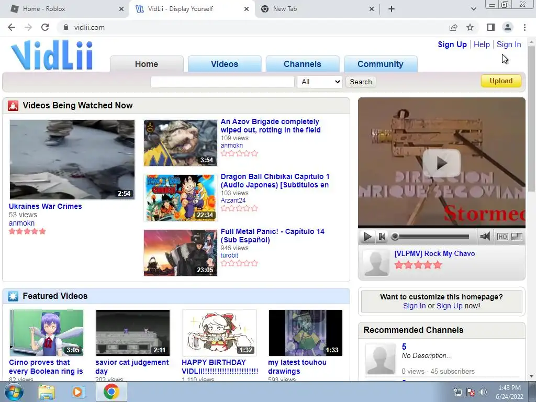Click the savior cat judgement day title

click(x=132, y=367)
